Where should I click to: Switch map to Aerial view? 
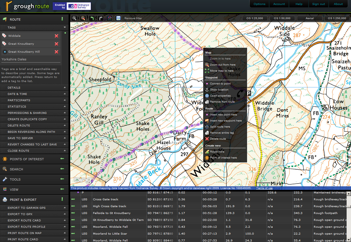pyautogui.click(x=310, y=18)
